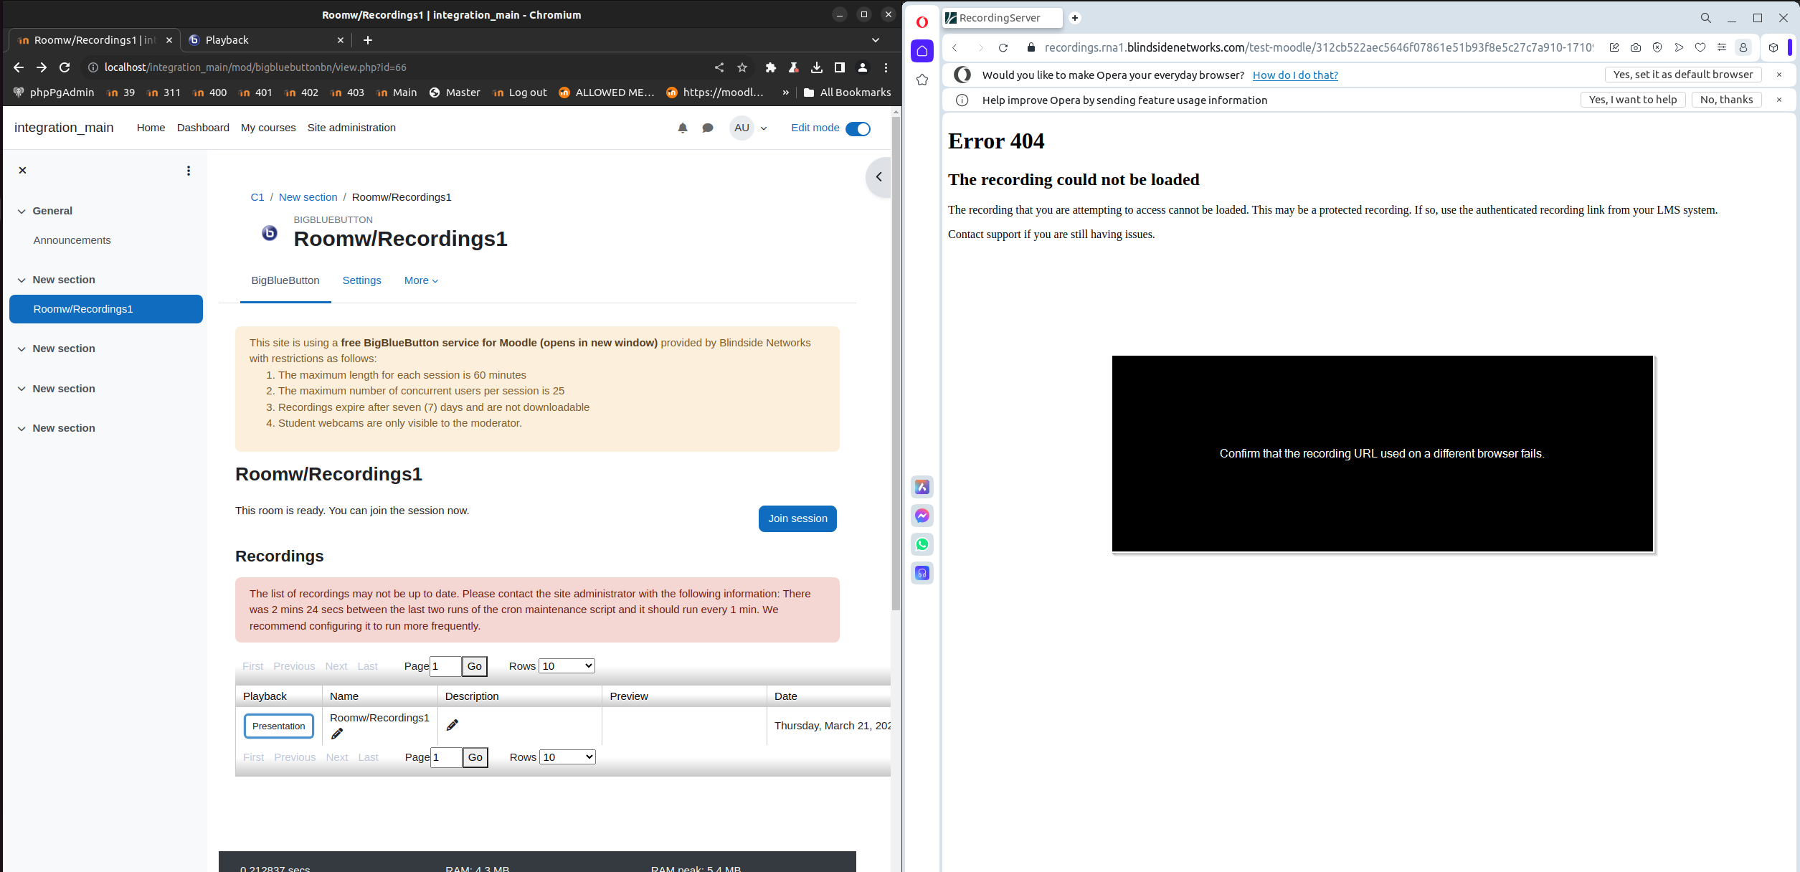Screen dimensions: 1800x872
Task: Open Moodle notifications bell
Action: point(683,128)
